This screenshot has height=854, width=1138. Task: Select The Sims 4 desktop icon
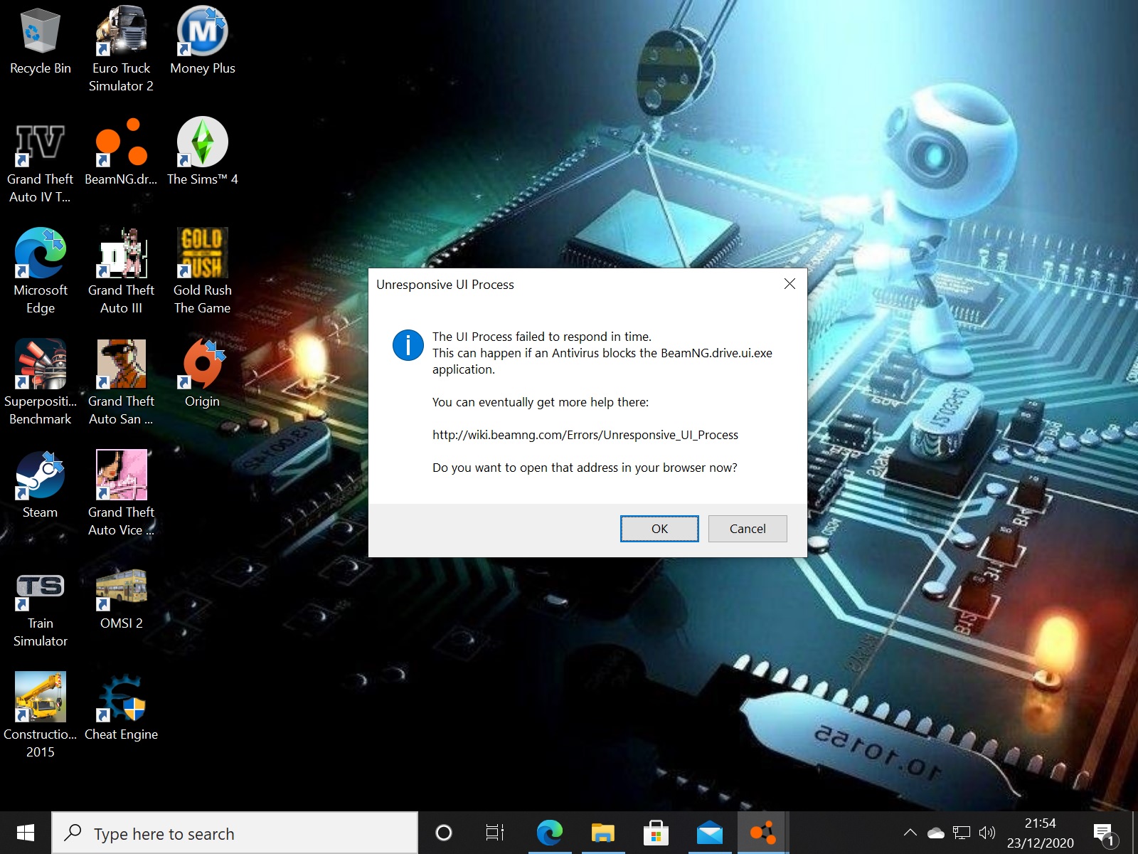[x=203, y=152]
